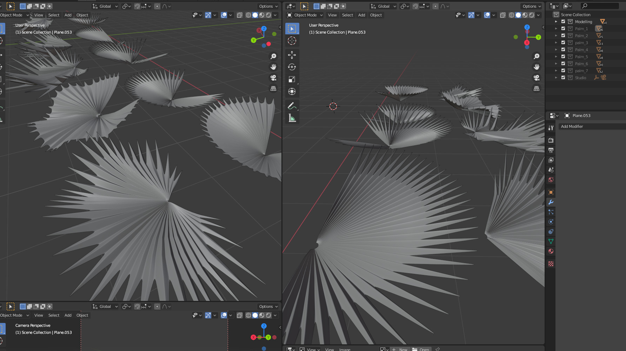Activate the Move tool

click(x=292, y=55)
